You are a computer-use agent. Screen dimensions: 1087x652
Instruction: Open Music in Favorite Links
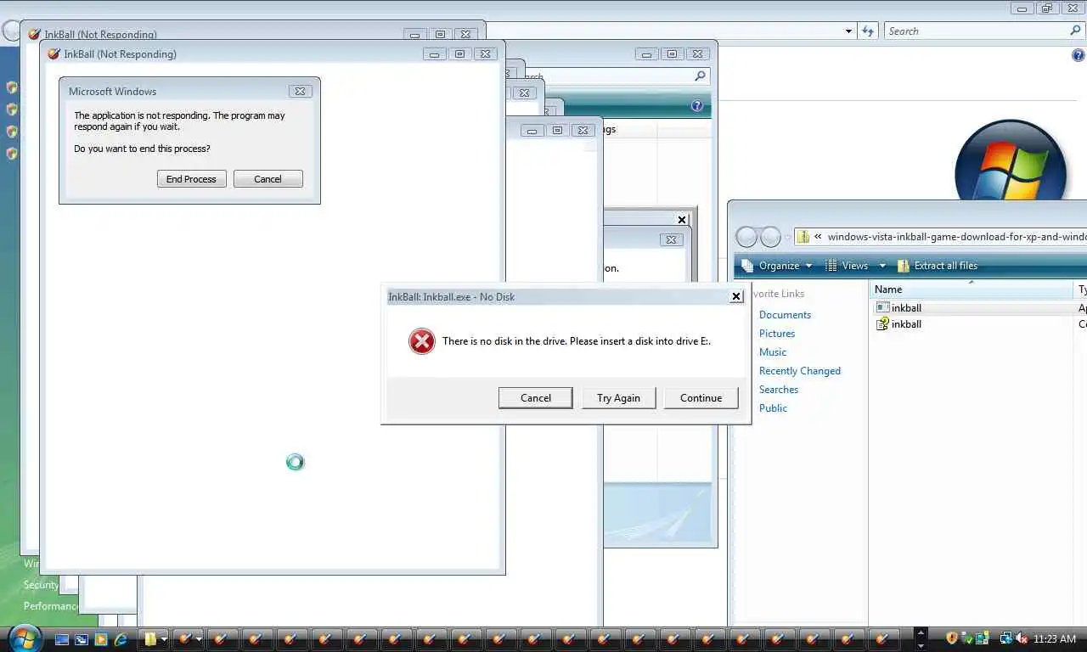click(x=773, y=352)
